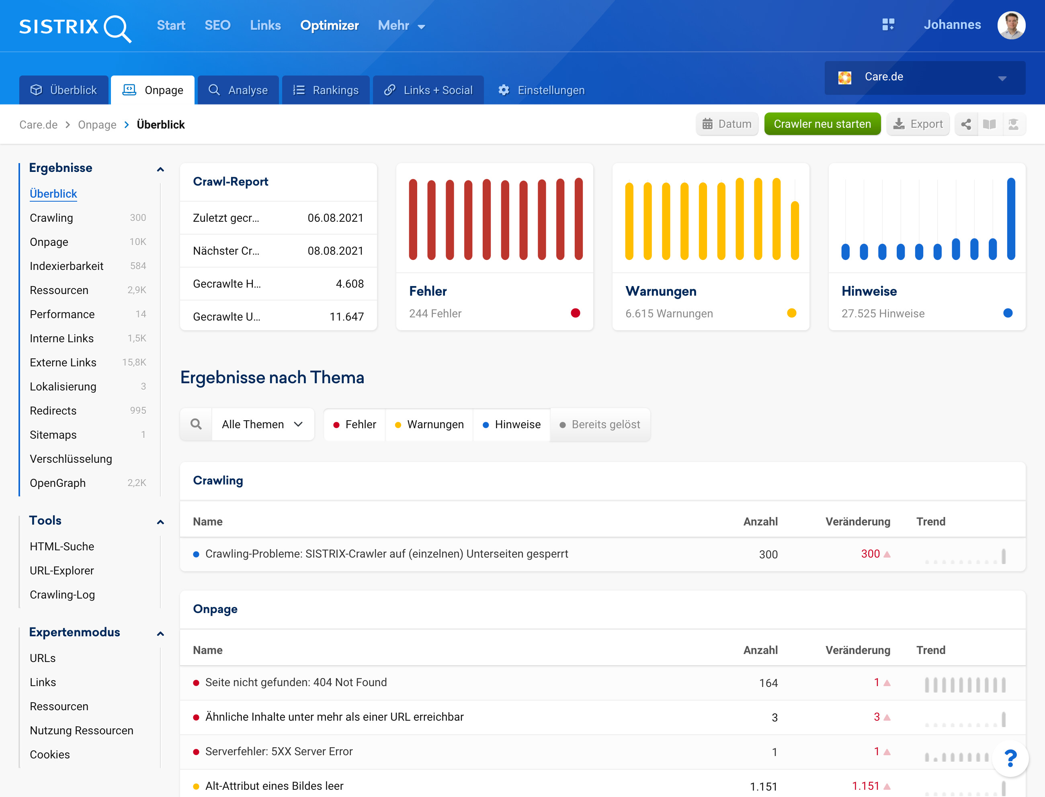Click Johannes profile avatar

pos(1011,25)
